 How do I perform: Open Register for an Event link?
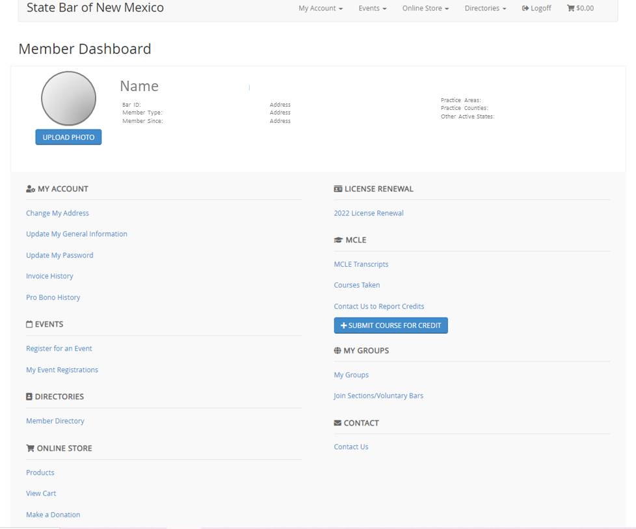point(59,348)
